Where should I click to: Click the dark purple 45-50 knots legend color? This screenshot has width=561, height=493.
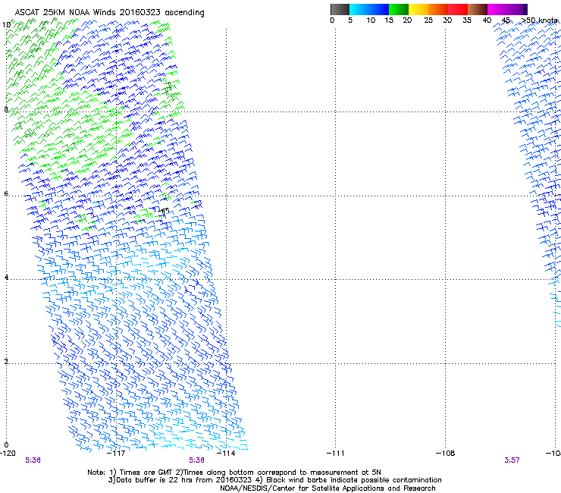click(x=517, y=9)
